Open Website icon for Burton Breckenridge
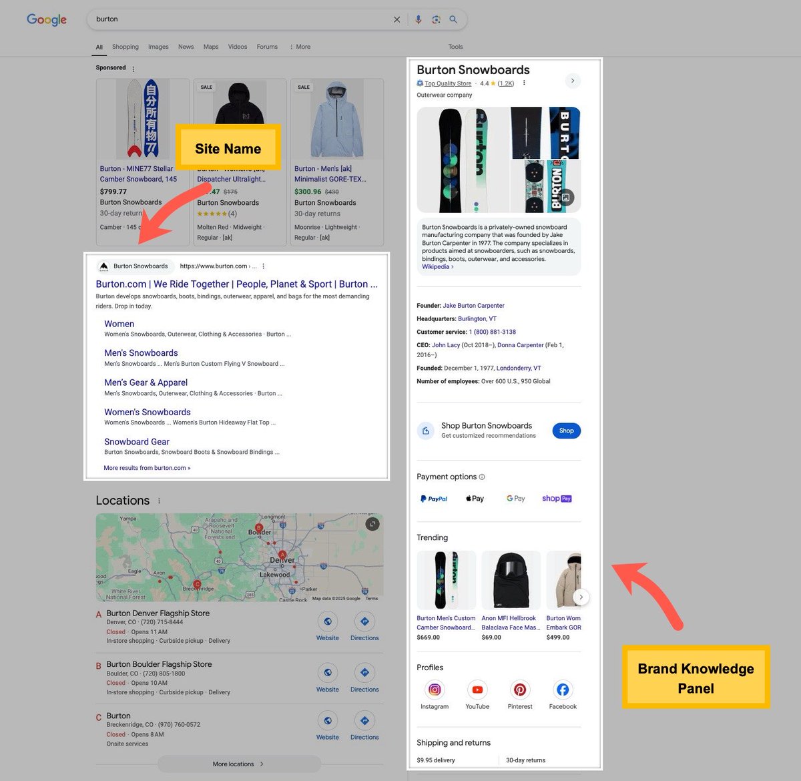The height and width of the screenshot is (781, 801). 328,721
